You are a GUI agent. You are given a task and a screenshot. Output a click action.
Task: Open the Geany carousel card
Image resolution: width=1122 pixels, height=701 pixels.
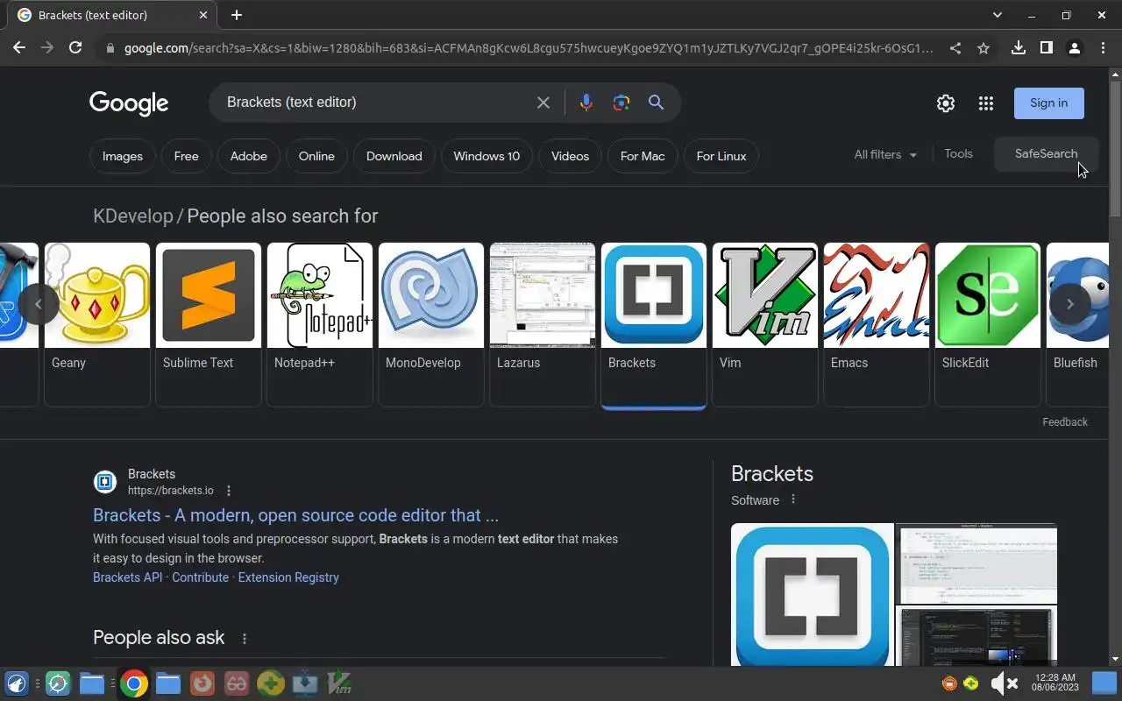tap(97, 324)
